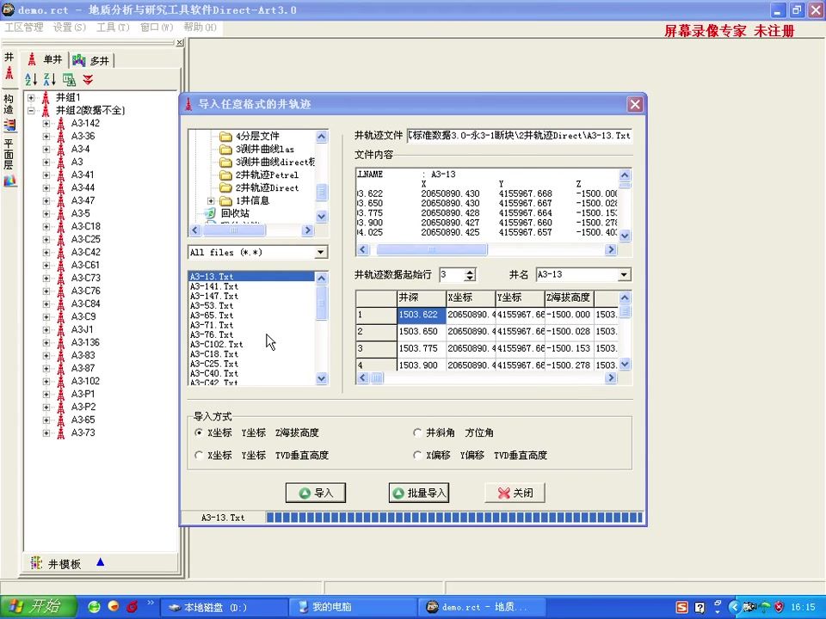Sort wells ascending with A-Z icon
The image size is (826, 619).
(31, 79)
